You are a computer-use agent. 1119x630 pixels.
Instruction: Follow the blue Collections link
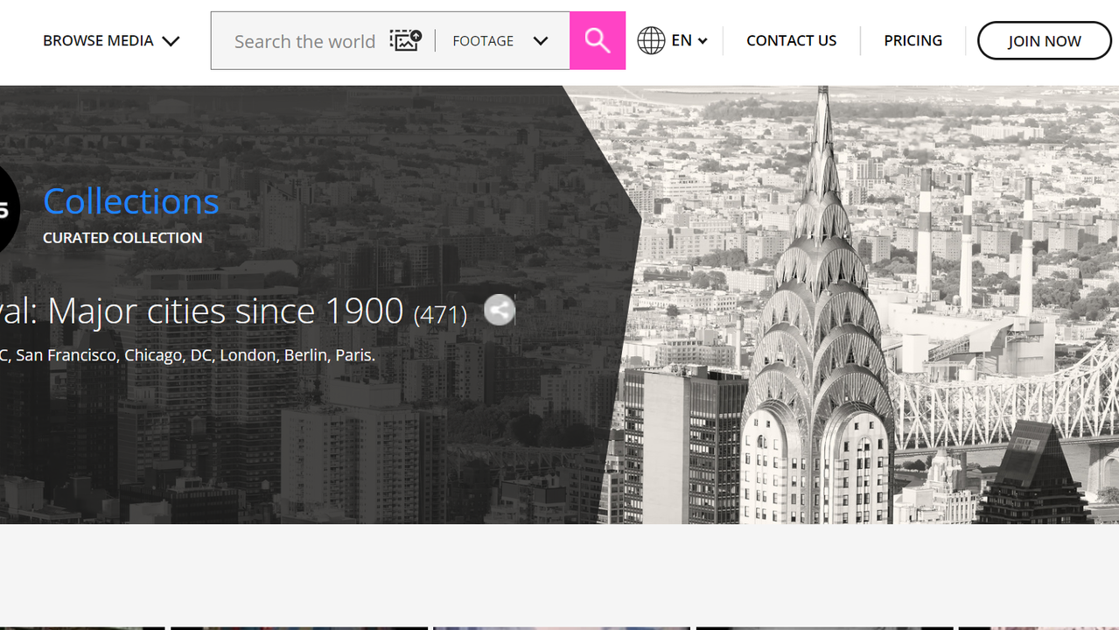click(131, 201)
